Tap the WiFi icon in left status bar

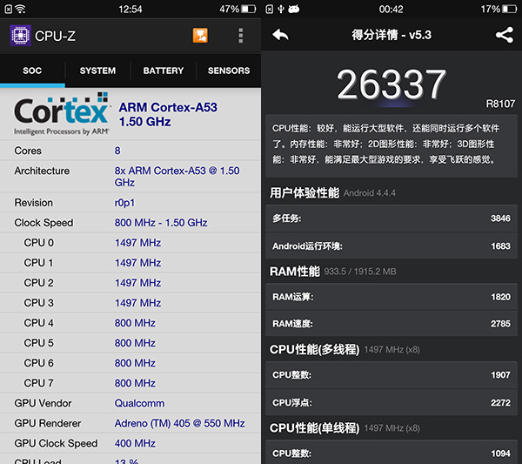pos(9,9)
